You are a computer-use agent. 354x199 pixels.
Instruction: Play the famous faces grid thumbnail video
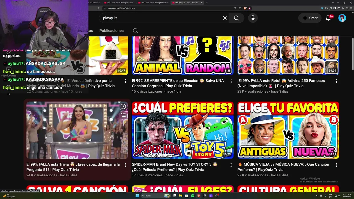[x=288, y=55]
